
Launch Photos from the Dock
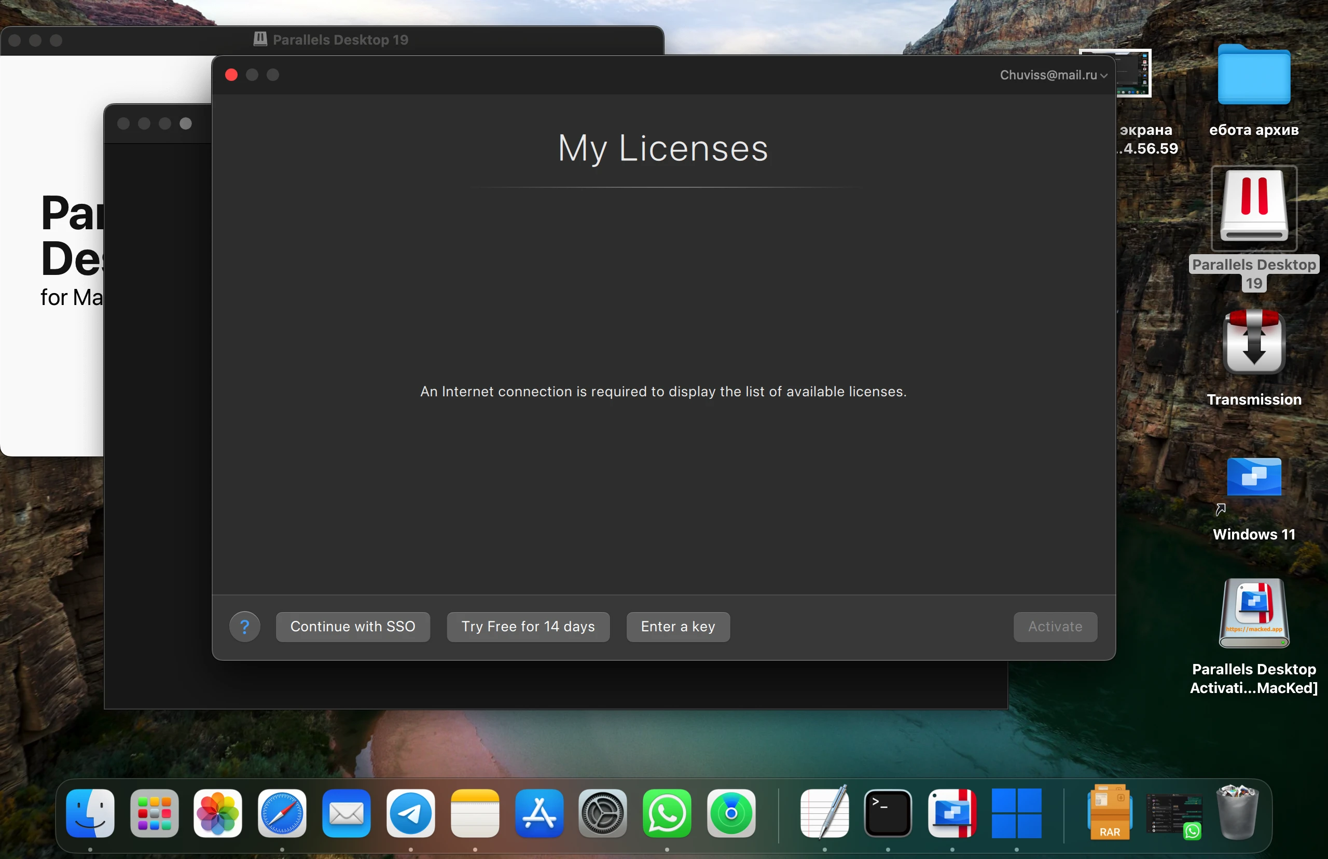coord(218,813)
